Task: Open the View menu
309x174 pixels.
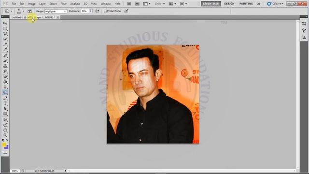Action: point(94,4)
